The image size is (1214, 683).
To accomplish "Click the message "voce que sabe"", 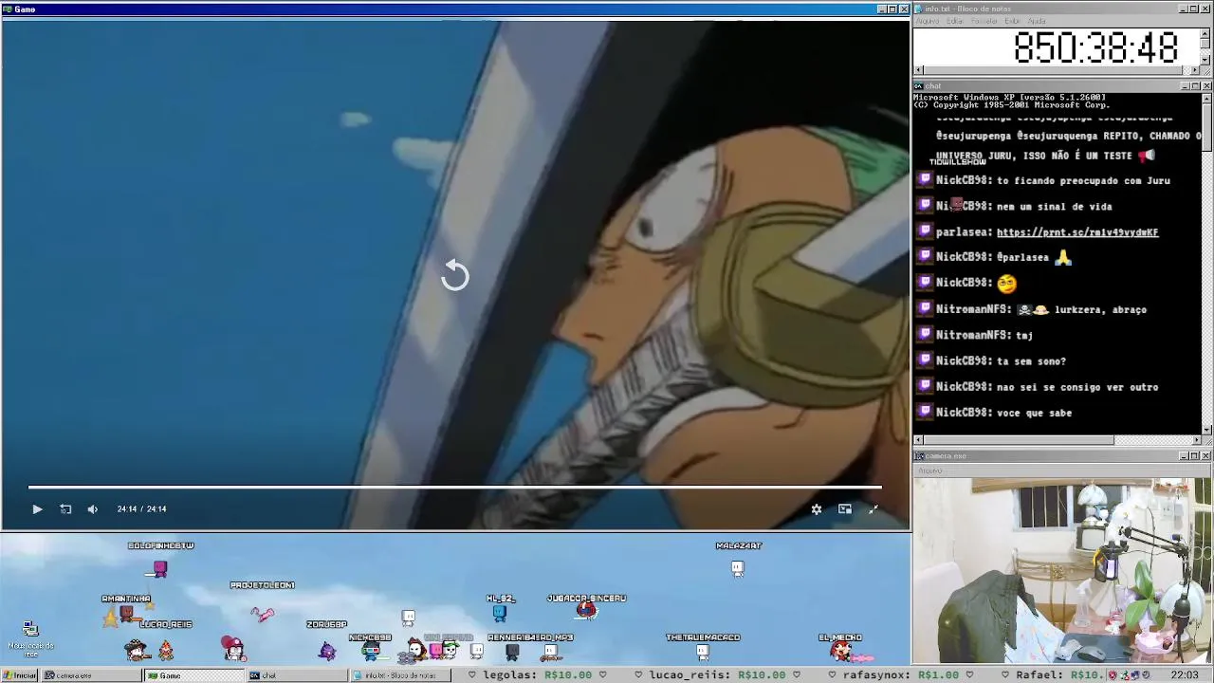I will (1034, 413).
